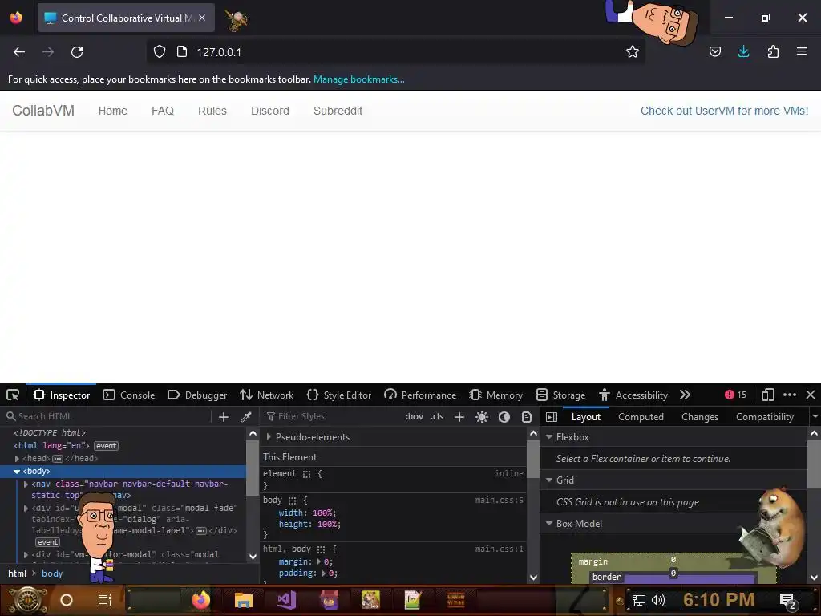Screen dimensions: 821x616
Task: Open Firefox from the taskbar
Action: 200,600
